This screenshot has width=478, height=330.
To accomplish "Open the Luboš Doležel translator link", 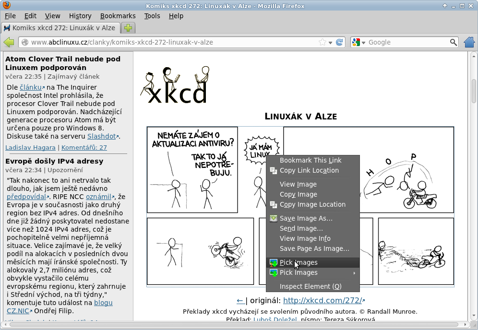I will point(275,319).
